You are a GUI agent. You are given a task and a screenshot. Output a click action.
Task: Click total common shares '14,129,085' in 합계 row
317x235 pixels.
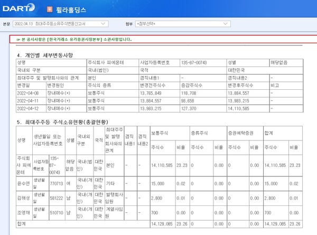pos(162,224)
